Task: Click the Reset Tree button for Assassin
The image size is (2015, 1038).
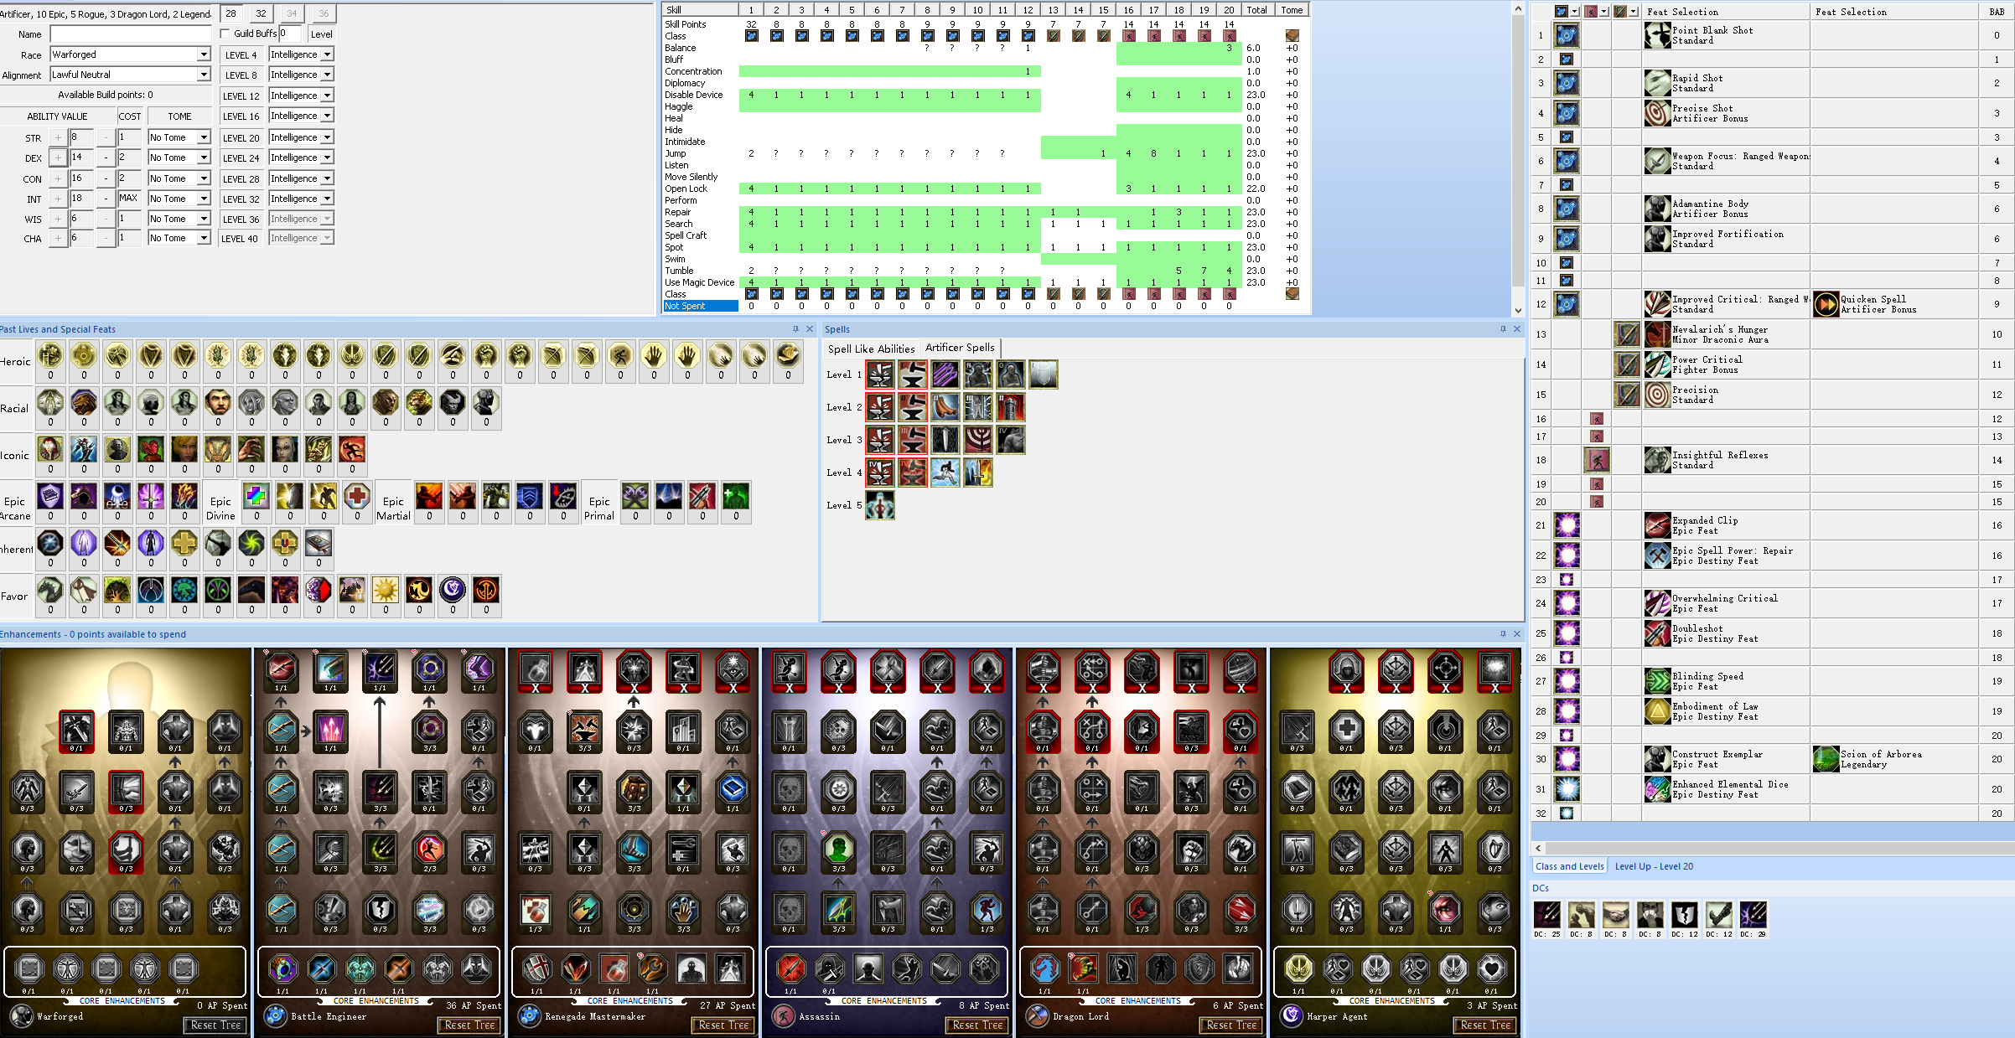Action: pos(978,1025)
